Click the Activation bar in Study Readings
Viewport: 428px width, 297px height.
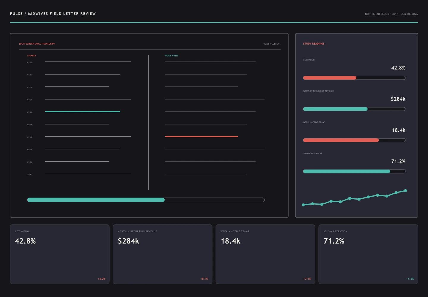(x=354, y=78)
